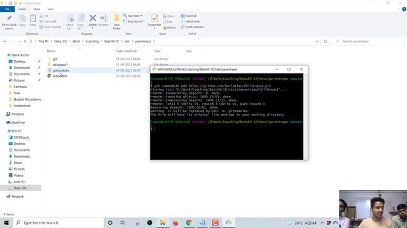Go up one folder level
This screenshot has height=228, width=407.
click(25, 41)
